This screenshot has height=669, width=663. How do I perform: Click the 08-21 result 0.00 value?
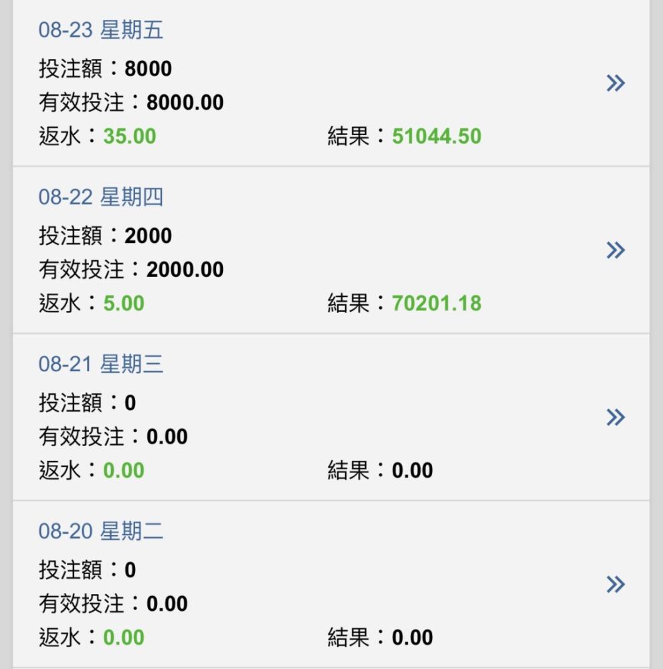412,470
